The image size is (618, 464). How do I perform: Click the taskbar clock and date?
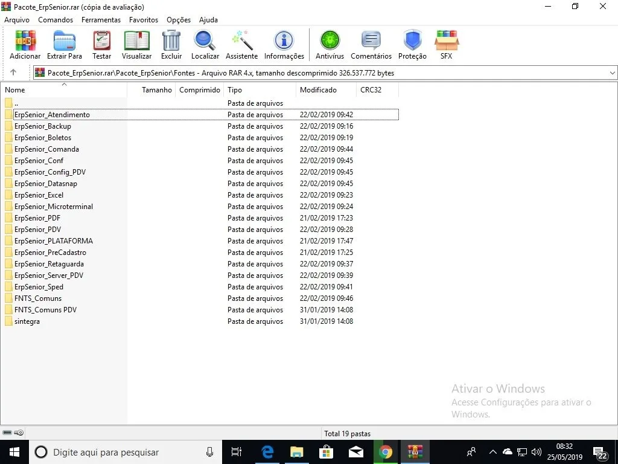564,452
